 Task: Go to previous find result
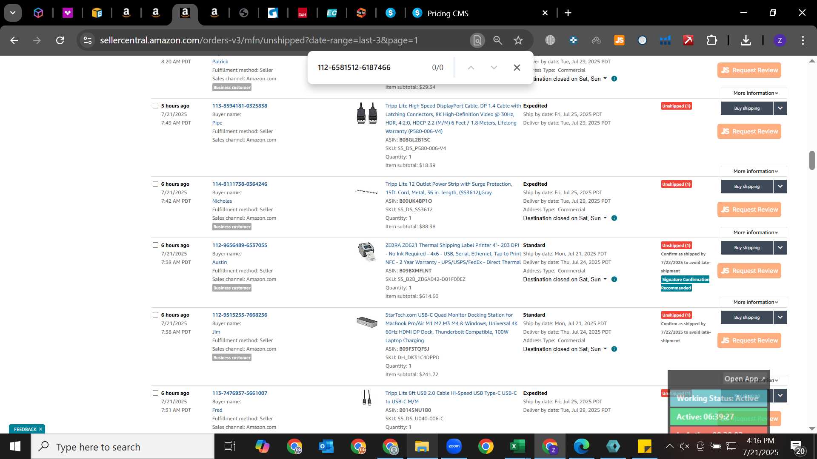pyautogui.click(x=471, y=68)
